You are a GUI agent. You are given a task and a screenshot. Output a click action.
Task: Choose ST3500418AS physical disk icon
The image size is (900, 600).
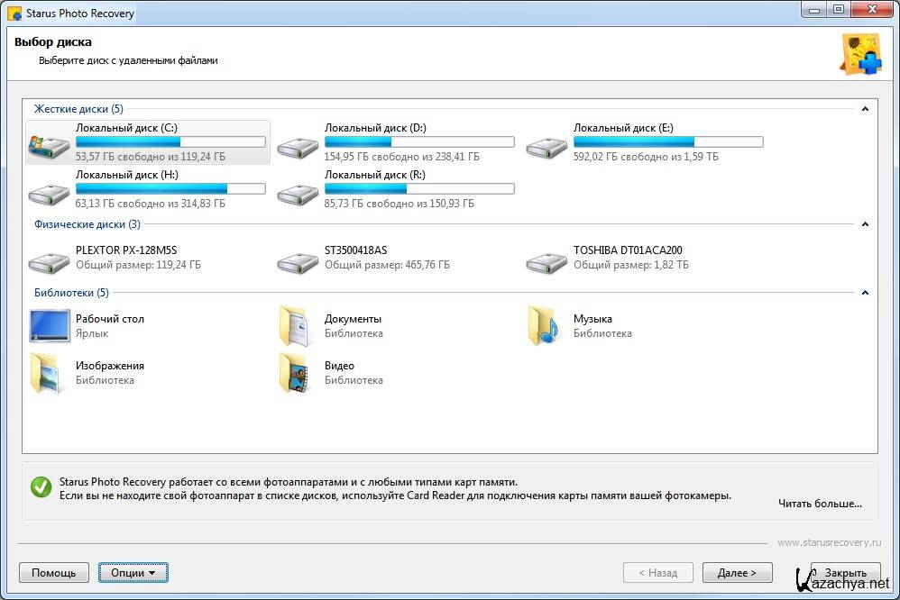click(298, 259)
